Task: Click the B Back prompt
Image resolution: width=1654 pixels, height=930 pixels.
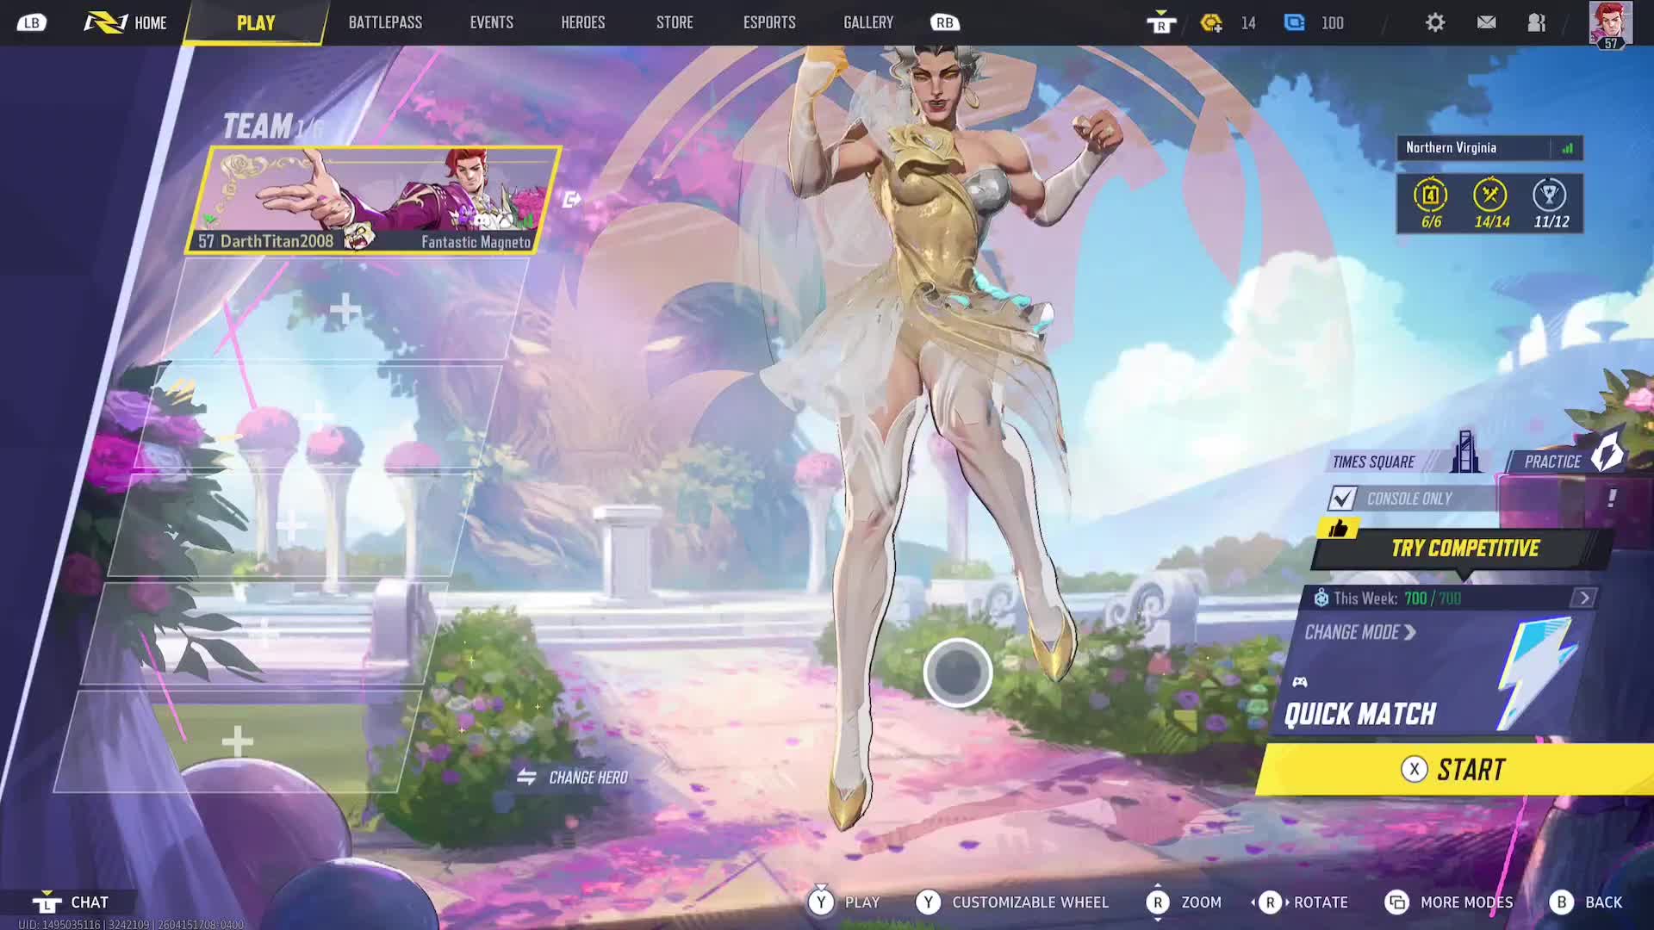Action: click(1586, 902)
